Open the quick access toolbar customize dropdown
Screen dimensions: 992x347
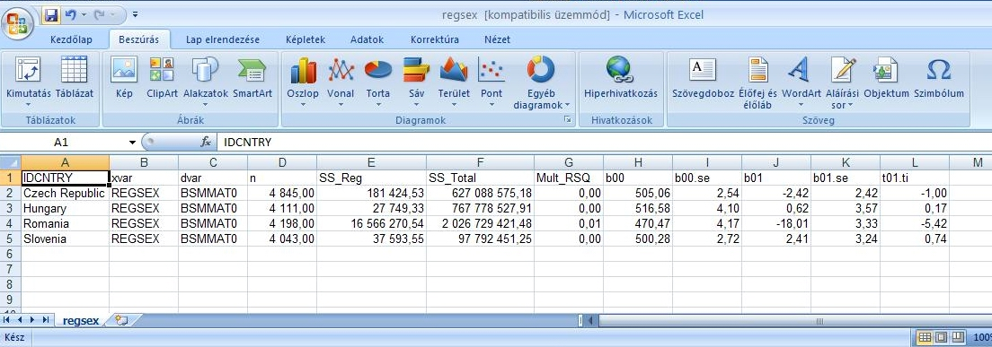136,14
